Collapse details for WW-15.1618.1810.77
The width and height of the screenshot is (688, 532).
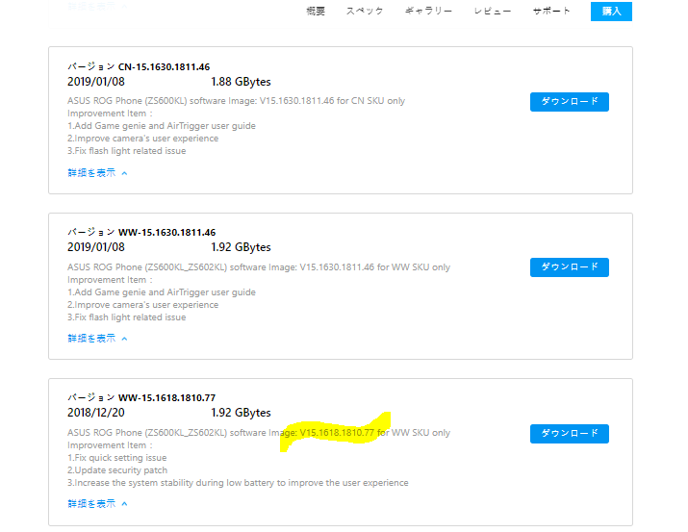97,503
